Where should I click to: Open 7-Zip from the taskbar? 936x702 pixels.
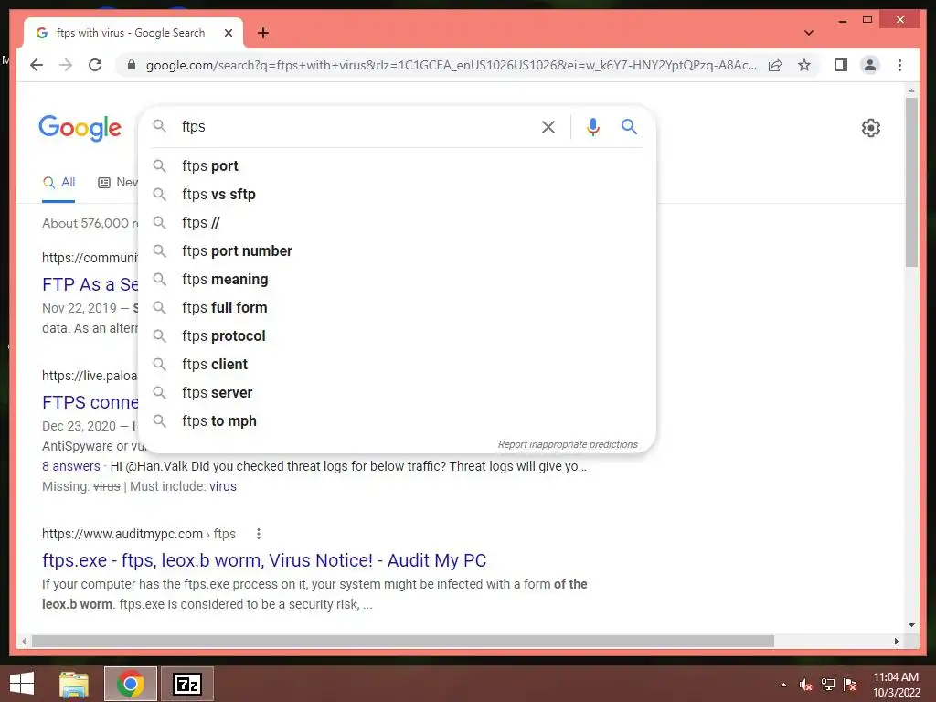(x=187, y=684)
